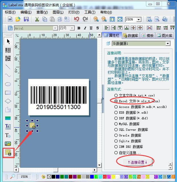Open the 标签(F) menu
The height and width of the screenshot is (182, 177).
(10, 12)
